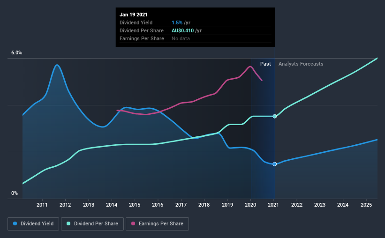This screenshot has height=238, width=385.
Task: Click the Dividend Per Share row label in tooltip
Action: point(142,30)
